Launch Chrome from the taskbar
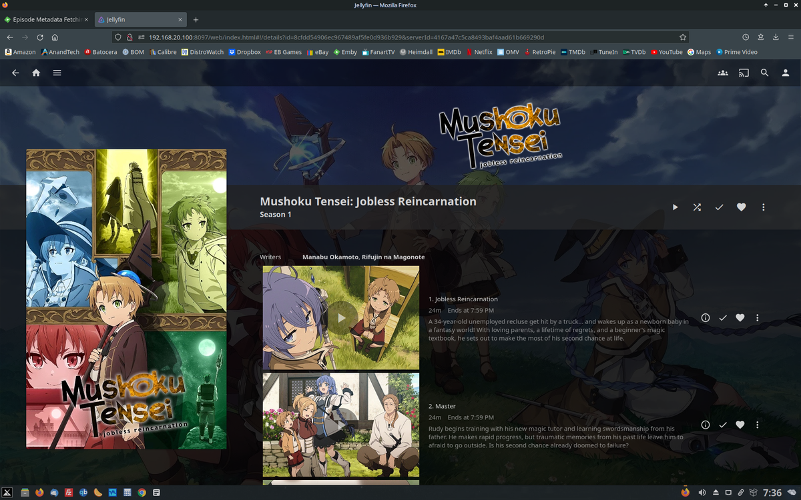Image resolution: width=801 pixels, height=500 pixels. pos(142,493)
